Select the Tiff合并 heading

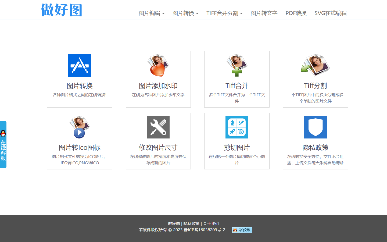tap(237, 86)
